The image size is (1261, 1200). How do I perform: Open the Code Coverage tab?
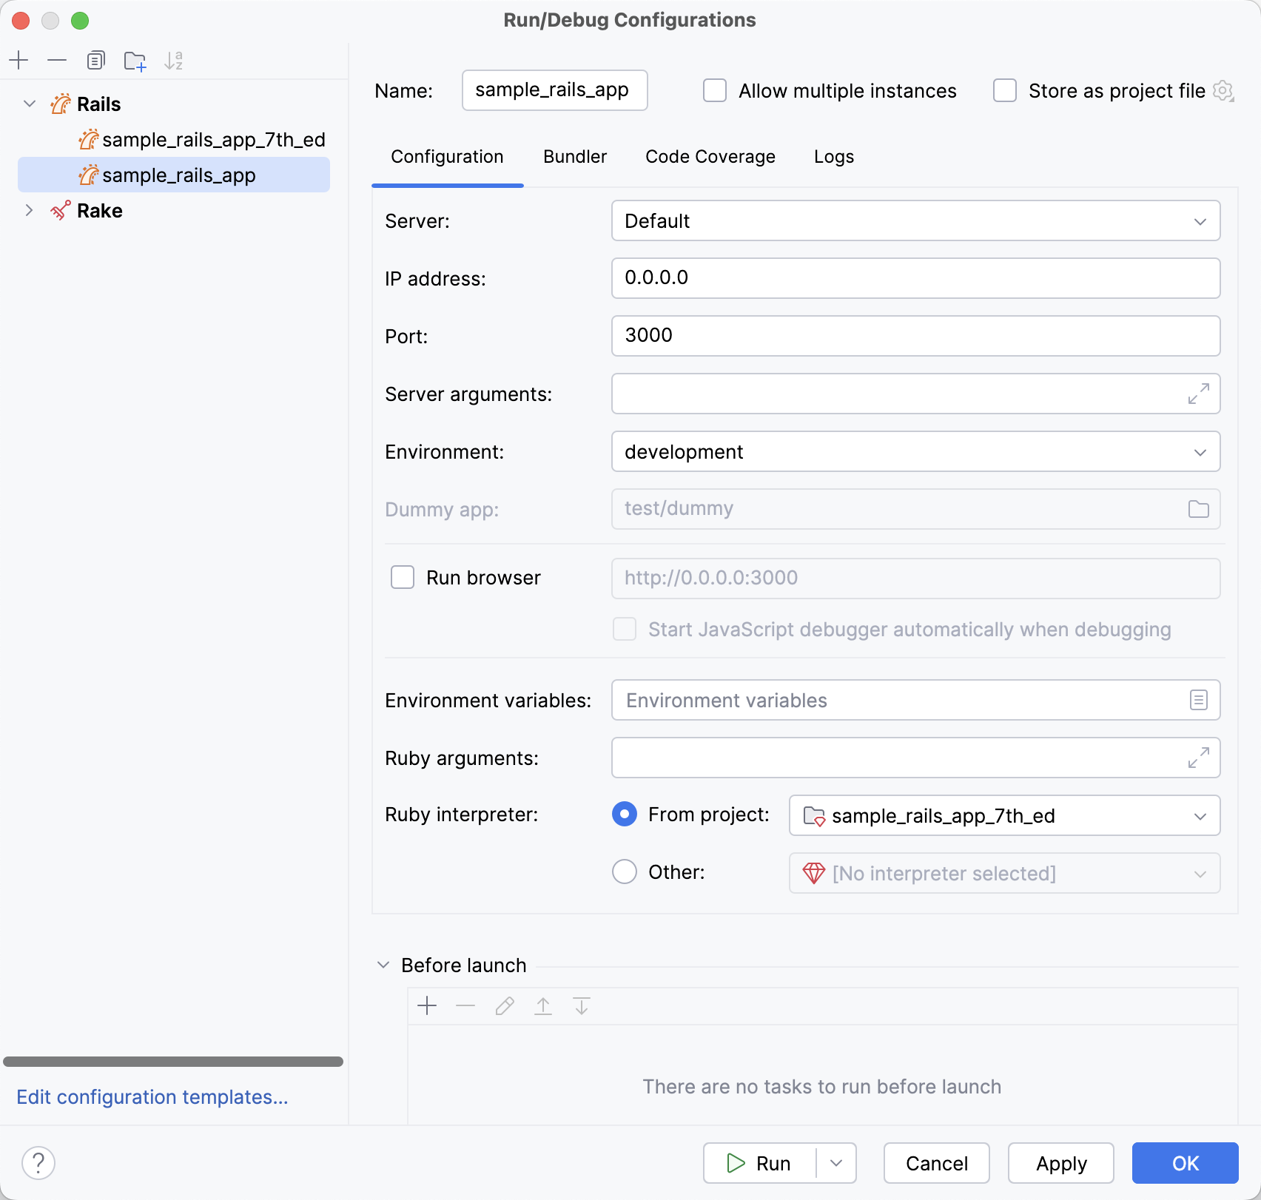tap(710, 156)
